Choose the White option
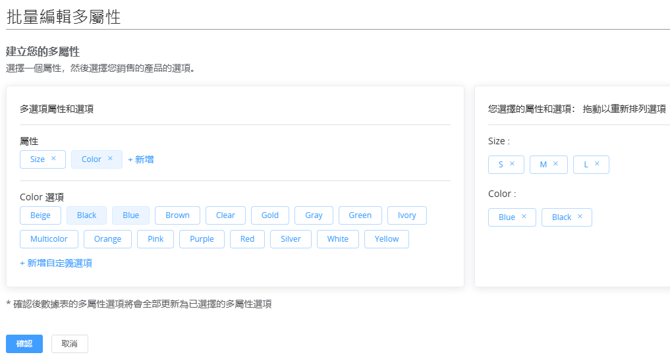Screen dimensions: 670x363 point(337,239)
